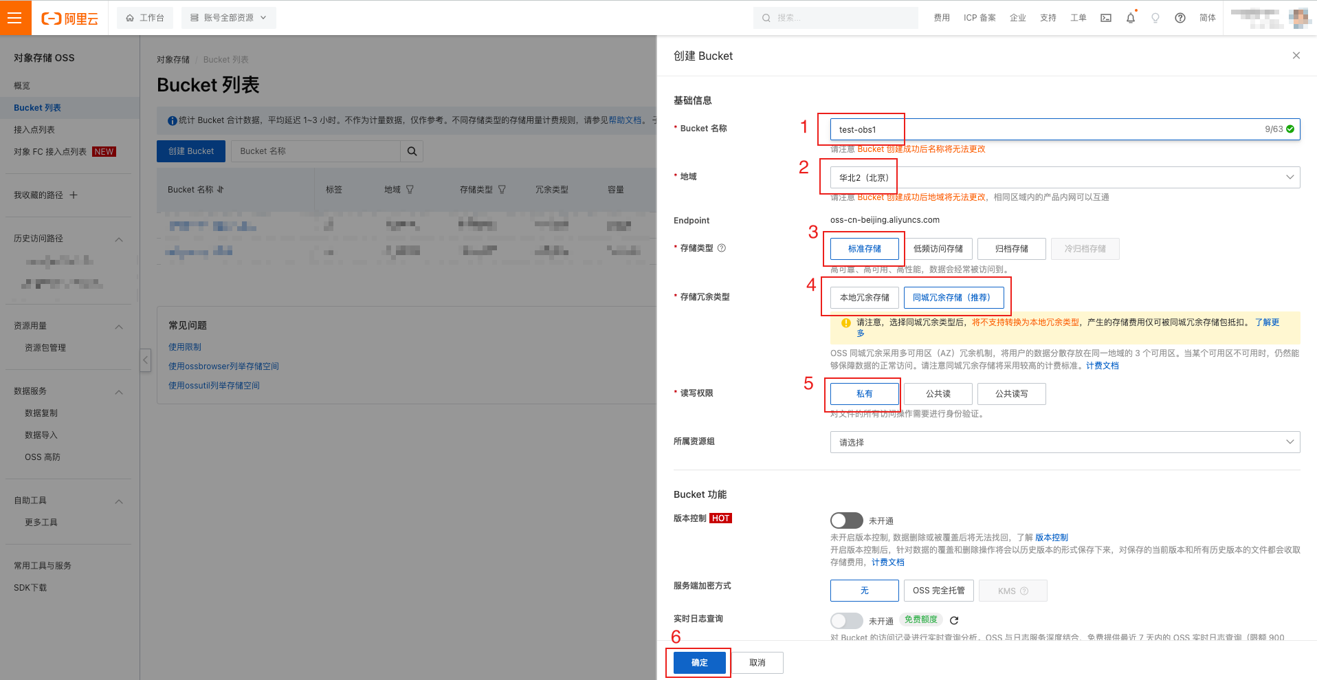Select Bucket 列表 in the sidebar
Image resolution: width=1317 pixels, height=680 pixels.
pos(37,108)
